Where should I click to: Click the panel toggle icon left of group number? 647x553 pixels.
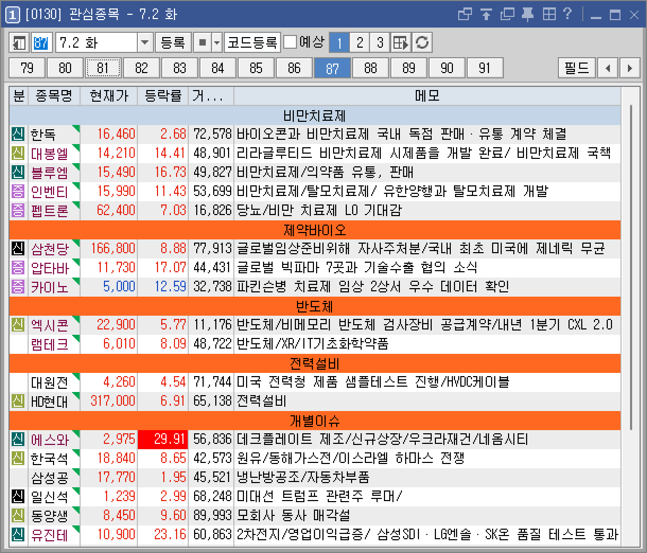pos(19,42)
